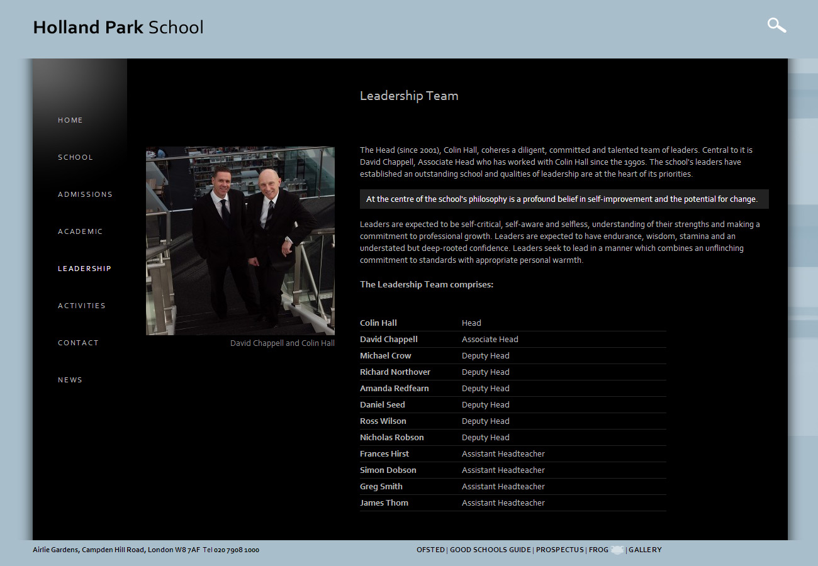Select Academic in the sidebar
818x566 pixels.
coord(80,231)
